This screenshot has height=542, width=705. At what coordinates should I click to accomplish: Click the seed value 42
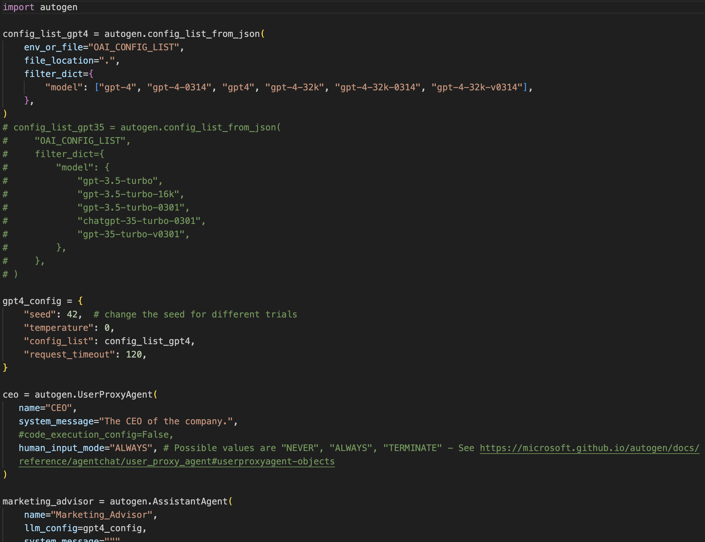coord(72,314)
